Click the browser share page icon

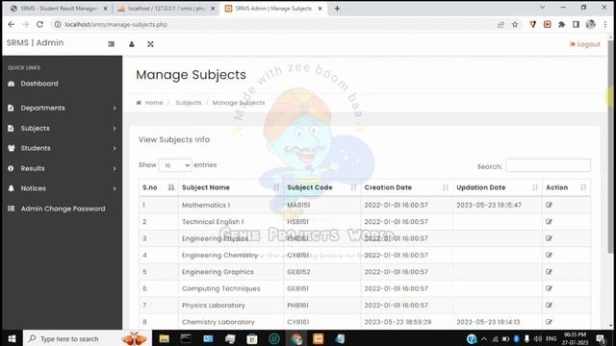[x=500, y=24]
